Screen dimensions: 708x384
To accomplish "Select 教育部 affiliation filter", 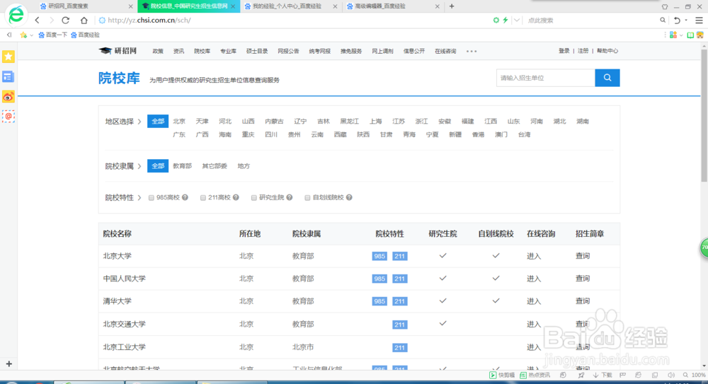I will pos(183,166).
